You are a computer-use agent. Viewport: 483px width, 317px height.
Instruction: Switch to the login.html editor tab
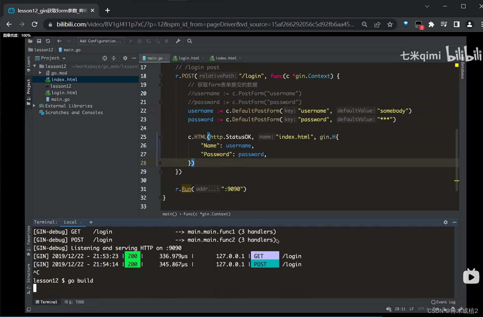coord(189,58)
